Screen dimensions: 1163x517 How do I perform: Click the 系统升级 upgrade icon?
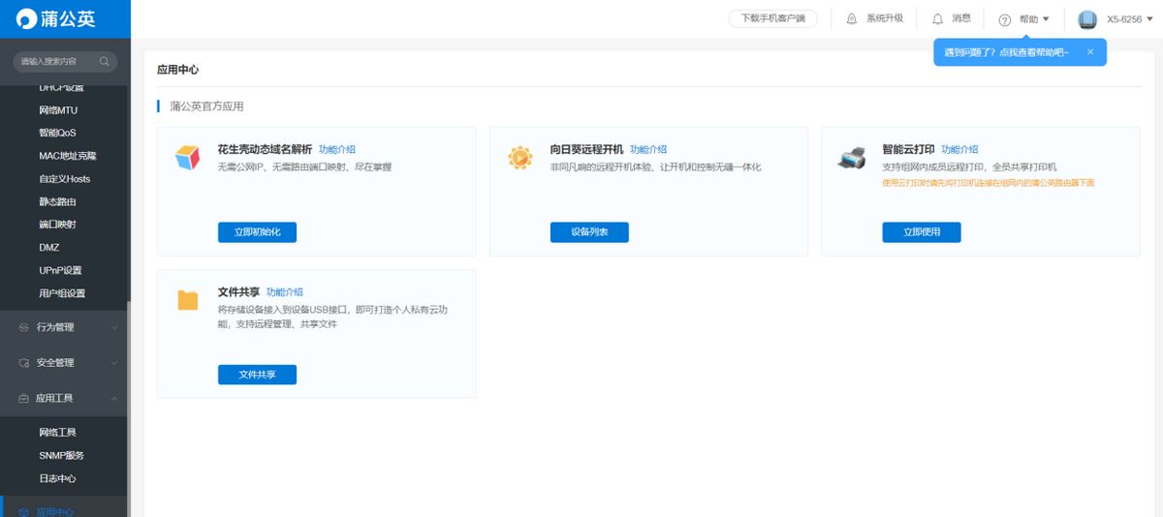coord(852,18)
